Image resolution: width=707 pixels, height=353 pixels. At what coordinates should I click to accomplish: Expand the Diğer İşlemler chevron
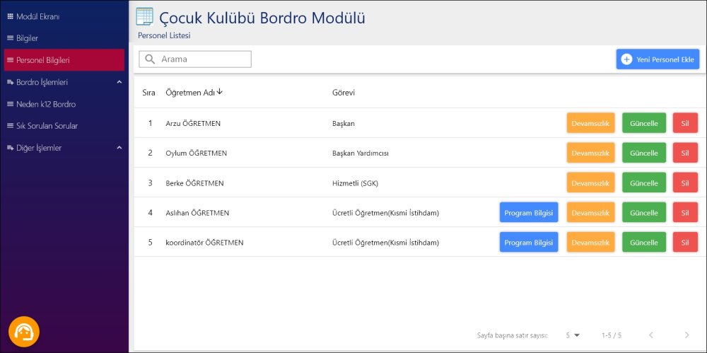coord(119,148)
